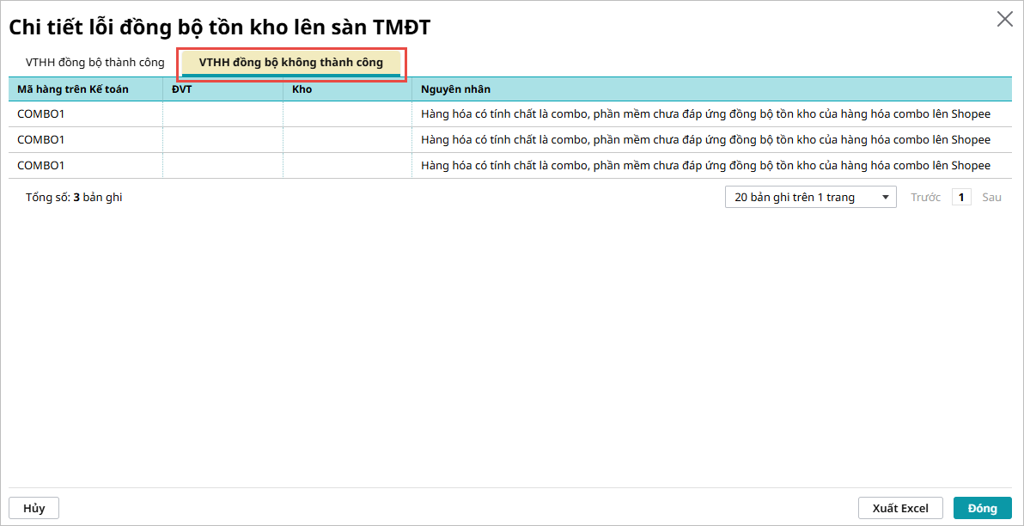The width and height of the screenshot is (1024, 526).
Task: Switch to VTHH đồng bộ thành công tab
Action: click(x=94, y=63)
